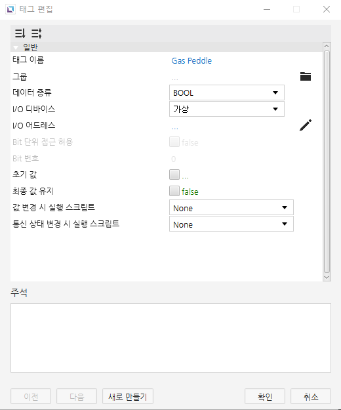Click the property list scrollbar up arrow
The height and width of the screenshot is (410, 341).
[x=327, y=46]
